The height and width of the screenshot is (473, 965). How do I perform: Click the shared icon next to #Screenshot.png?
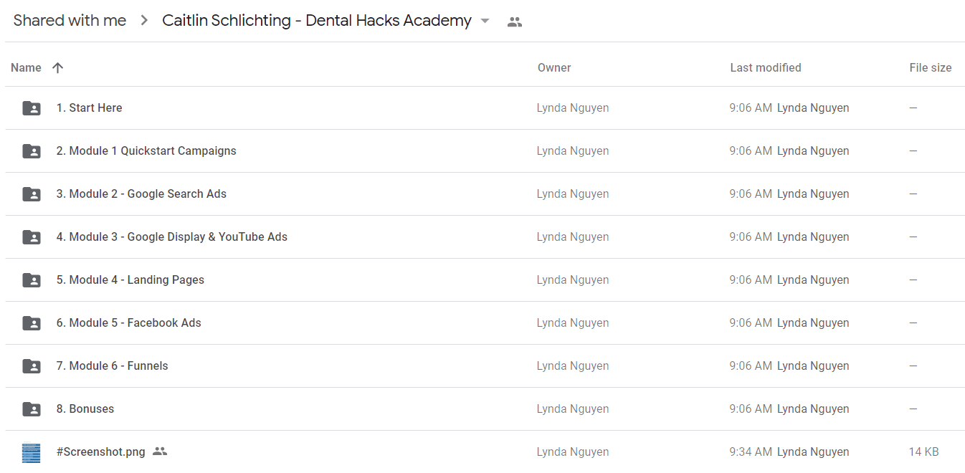[160, 451]
